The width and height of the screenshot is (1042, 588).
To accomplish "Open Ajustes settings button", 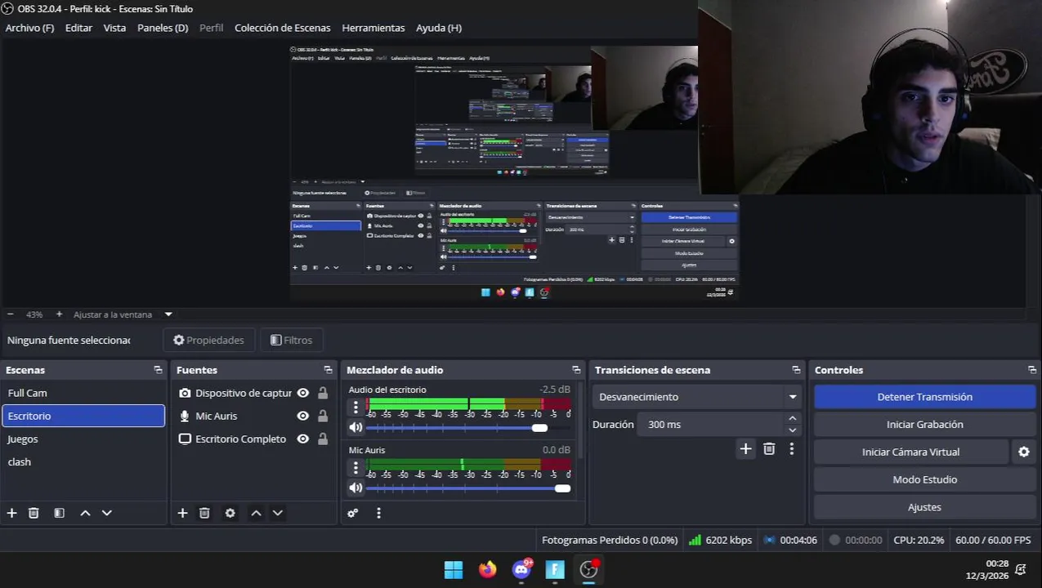I will point(924,507).
